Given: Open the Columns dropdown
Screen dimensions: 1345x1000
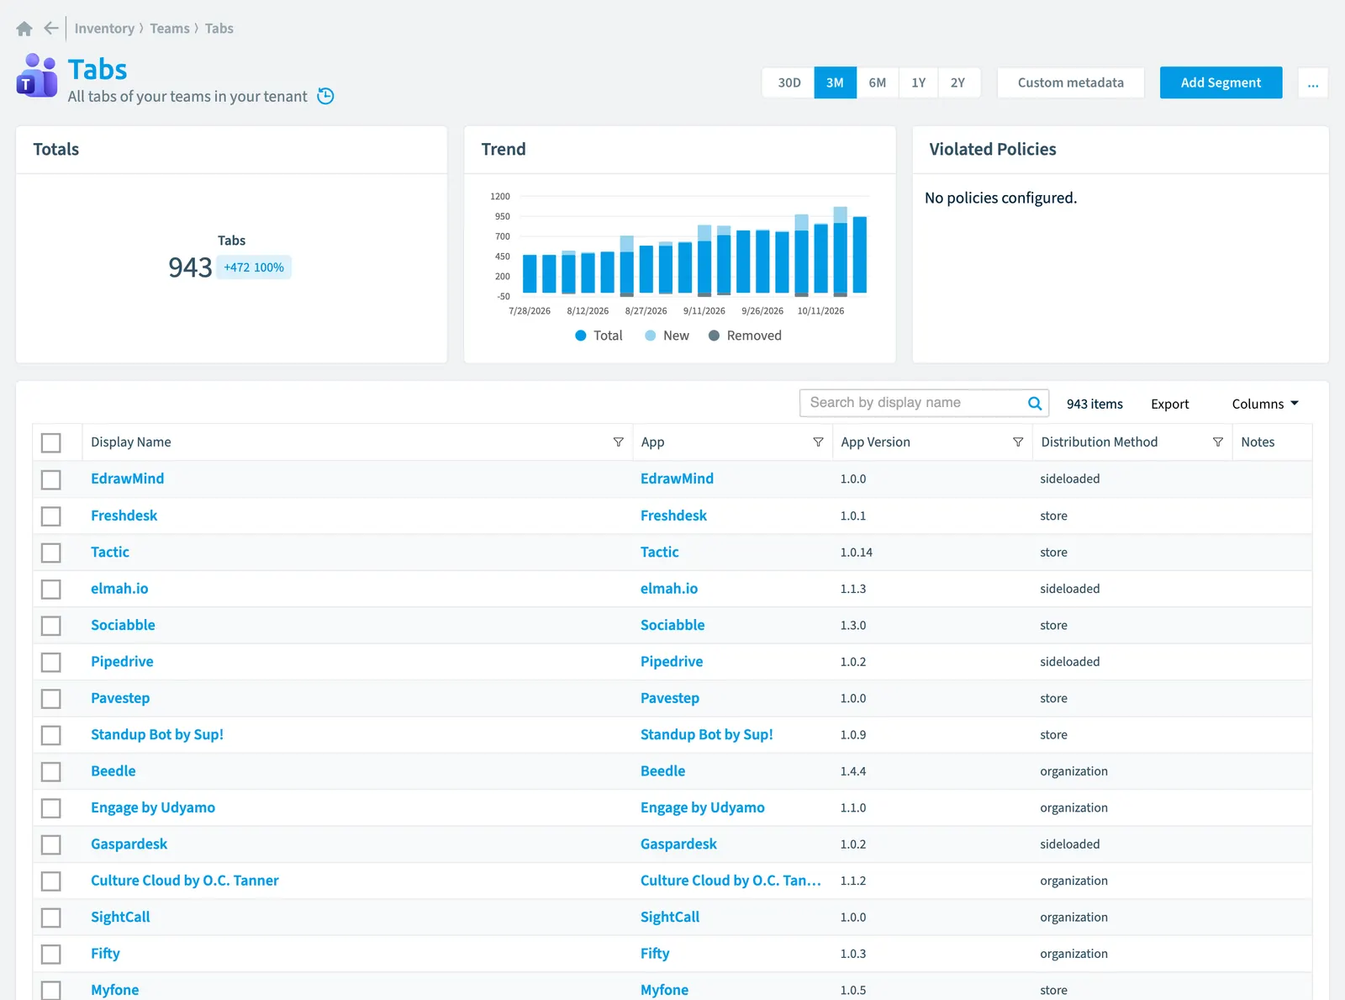Looking at the screenshot, I should pos(1265,404).
